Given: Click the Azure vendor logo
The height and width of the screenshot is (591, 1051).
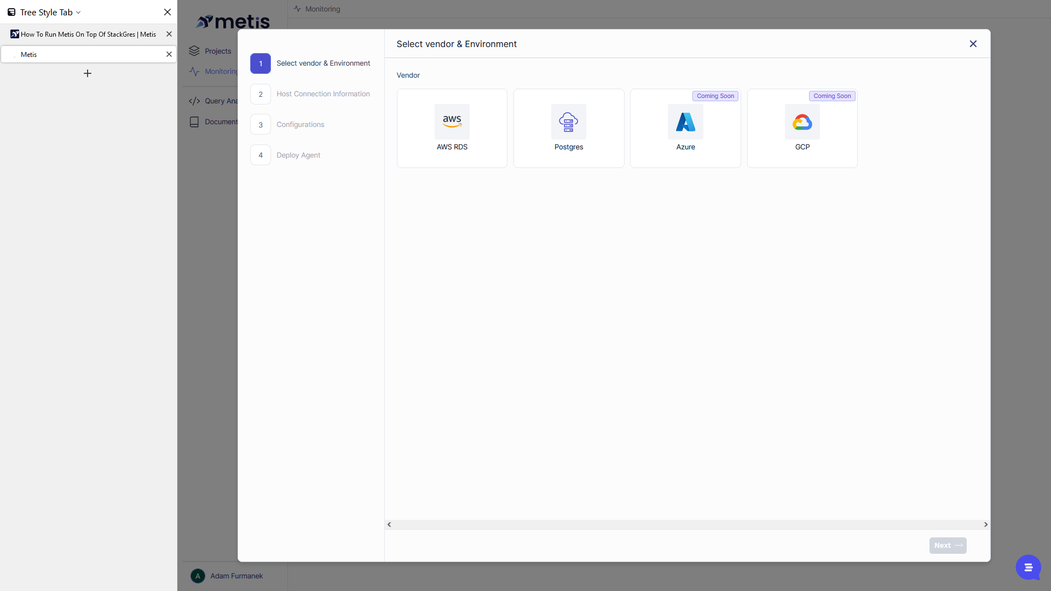Looking at the screenshot, I should pyautogui.click(x=685, y=121).
